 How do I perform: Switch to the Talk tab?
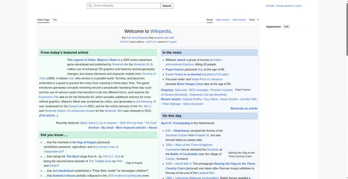[x=55, y=20]
